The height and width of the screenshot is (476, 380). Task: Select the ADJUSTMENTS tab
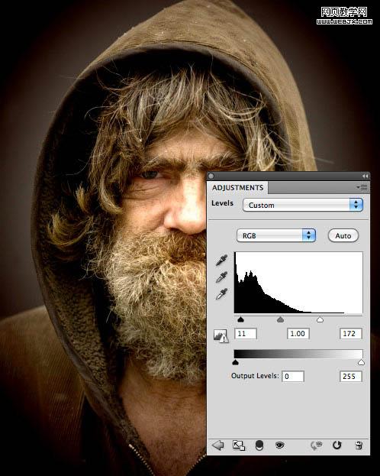(x=238, y=188)
